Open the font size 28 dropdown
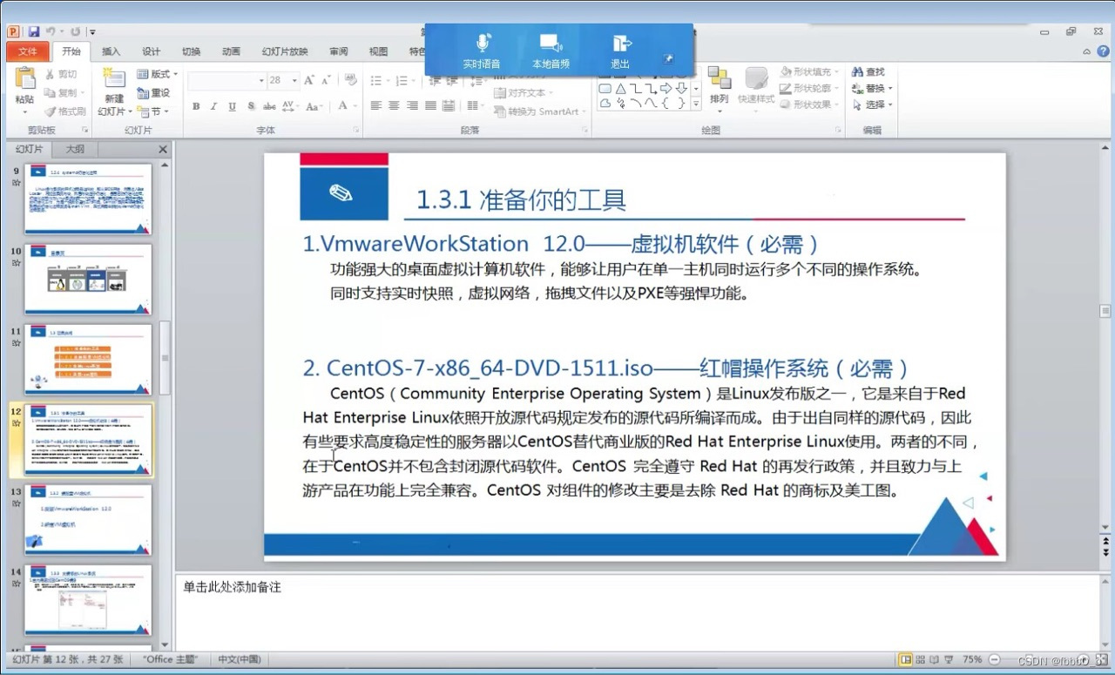 point(294,80)
